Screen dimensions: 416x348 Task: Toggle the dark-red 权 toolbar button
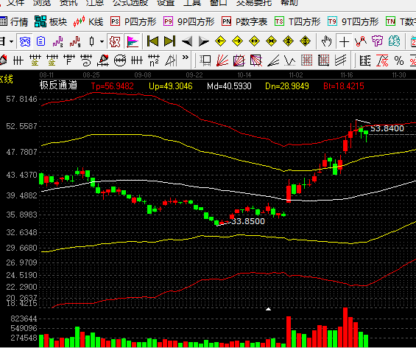tap(115, 42)
